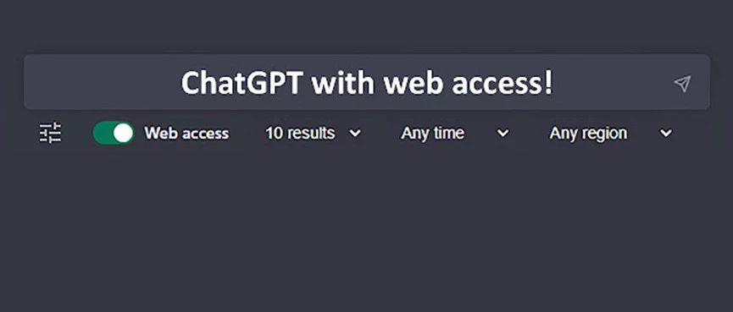This screenshot has height=312, width=733.
Task: Click the Web access label text
Action: (x=186, y=134)
